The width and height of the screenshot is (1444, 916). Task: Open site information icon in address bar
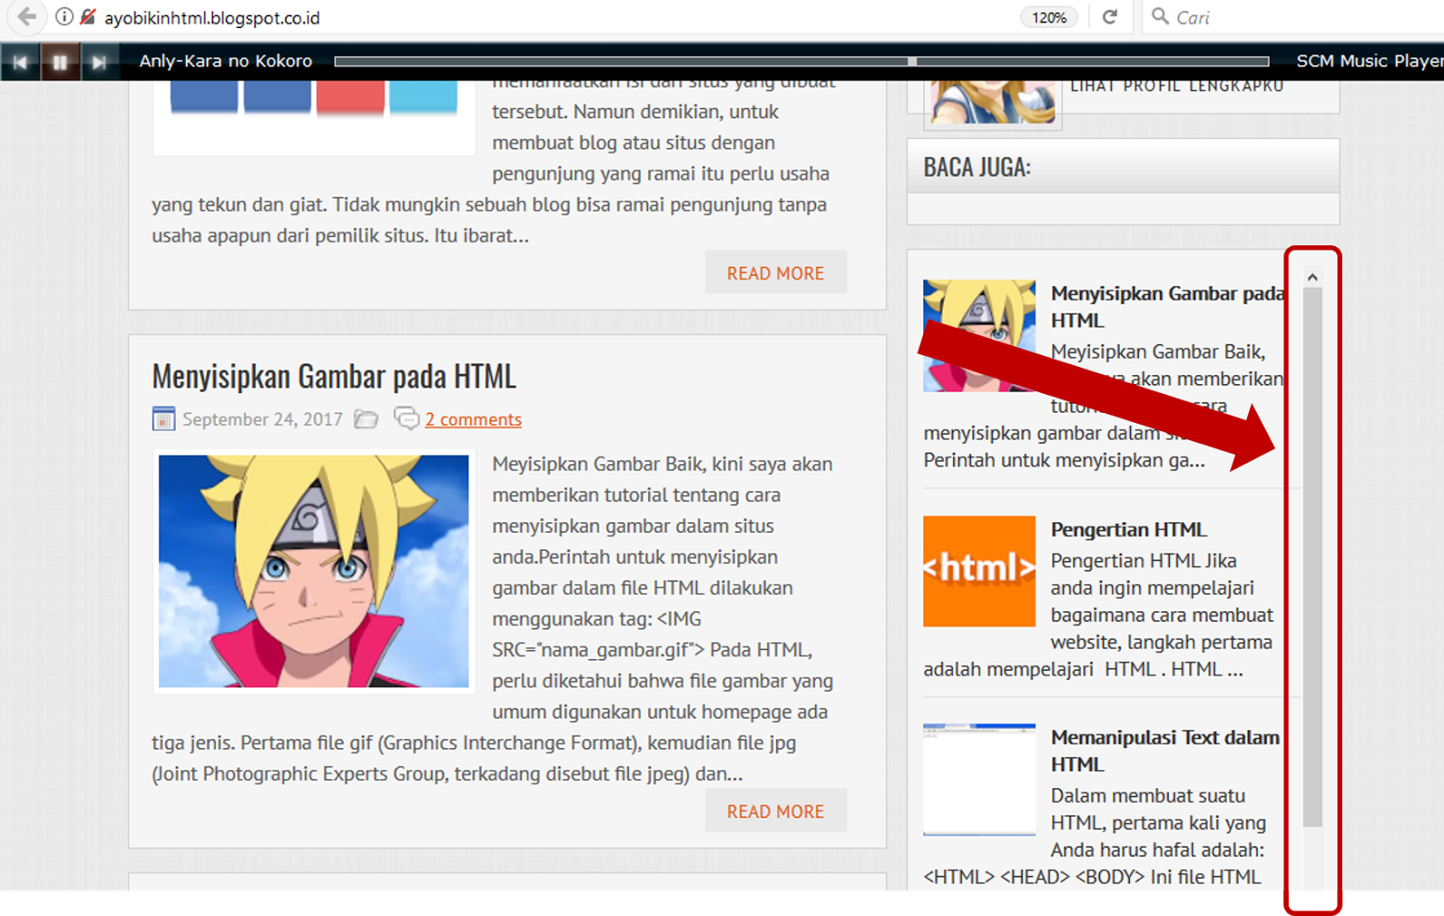pyautogui.click(x=64, y=16)
